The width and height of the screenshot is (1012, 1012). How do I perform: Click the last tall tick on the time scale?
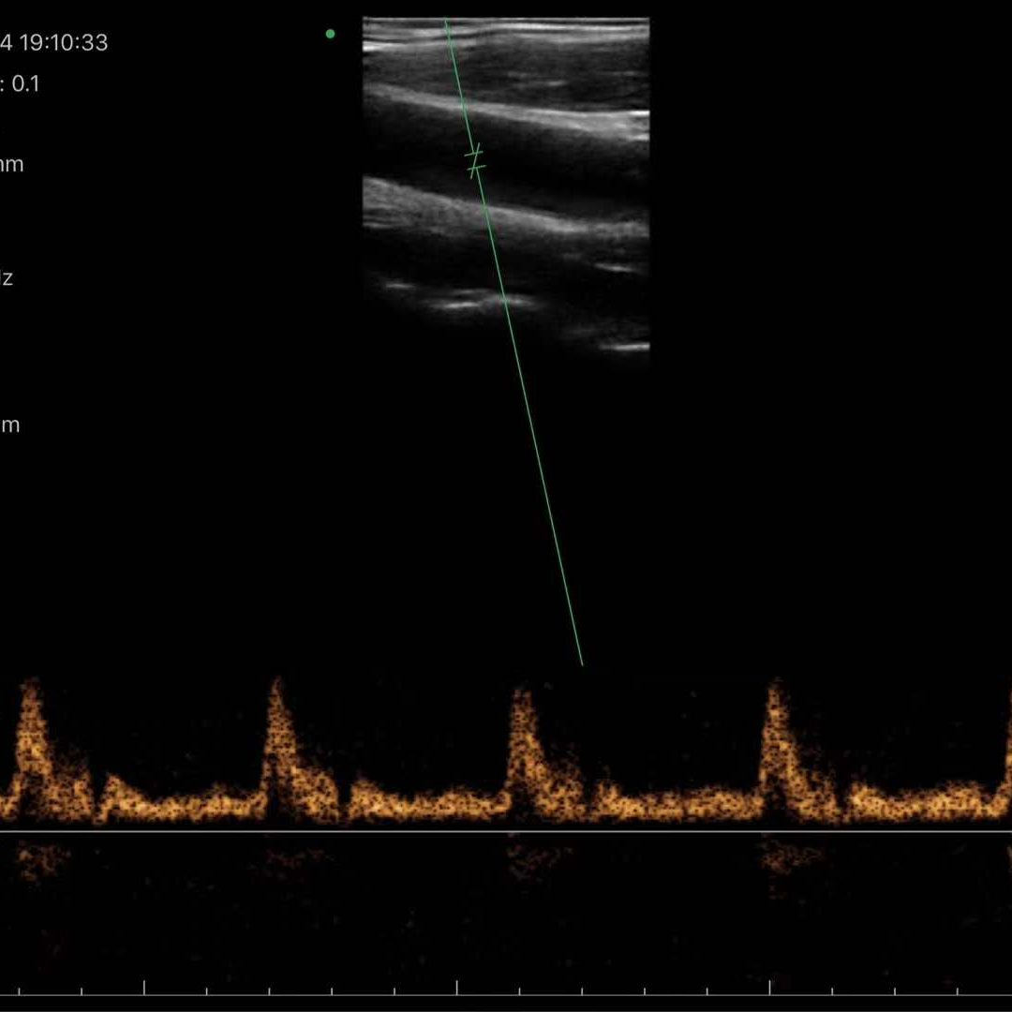point(769,988)
